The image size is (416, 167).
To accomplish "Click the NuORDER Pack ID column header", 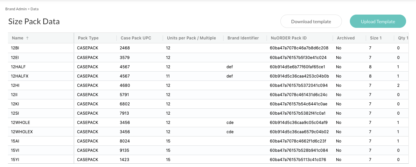I will click(289, 38).
